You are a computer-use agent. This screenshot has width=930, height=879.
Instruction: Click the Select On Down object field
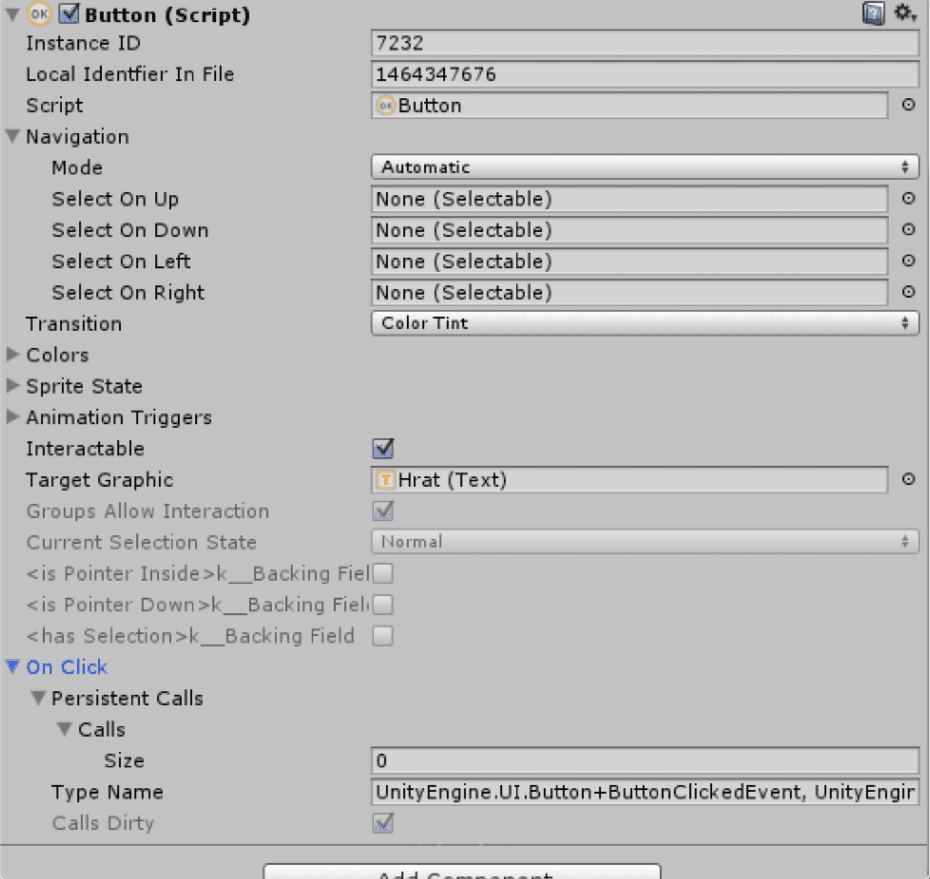point(630,230)
